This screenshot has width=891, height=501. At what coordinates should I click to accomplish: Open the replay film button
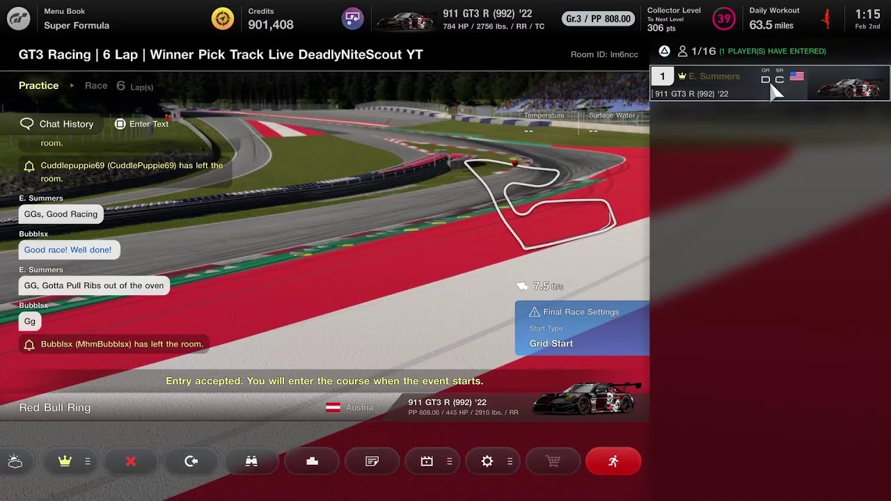(x=427, y=461)
